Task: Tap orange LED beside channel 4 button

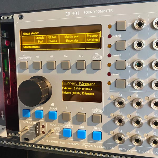Action: pos(109,83)
